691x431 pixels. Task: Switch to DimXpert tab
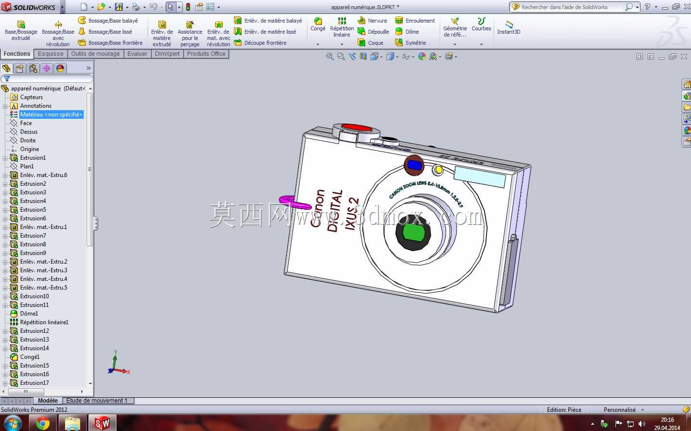167,54
